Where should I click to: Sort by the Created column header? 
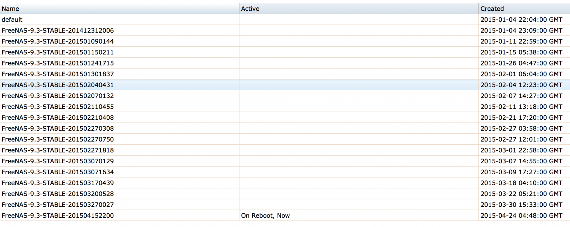point(524,9)
